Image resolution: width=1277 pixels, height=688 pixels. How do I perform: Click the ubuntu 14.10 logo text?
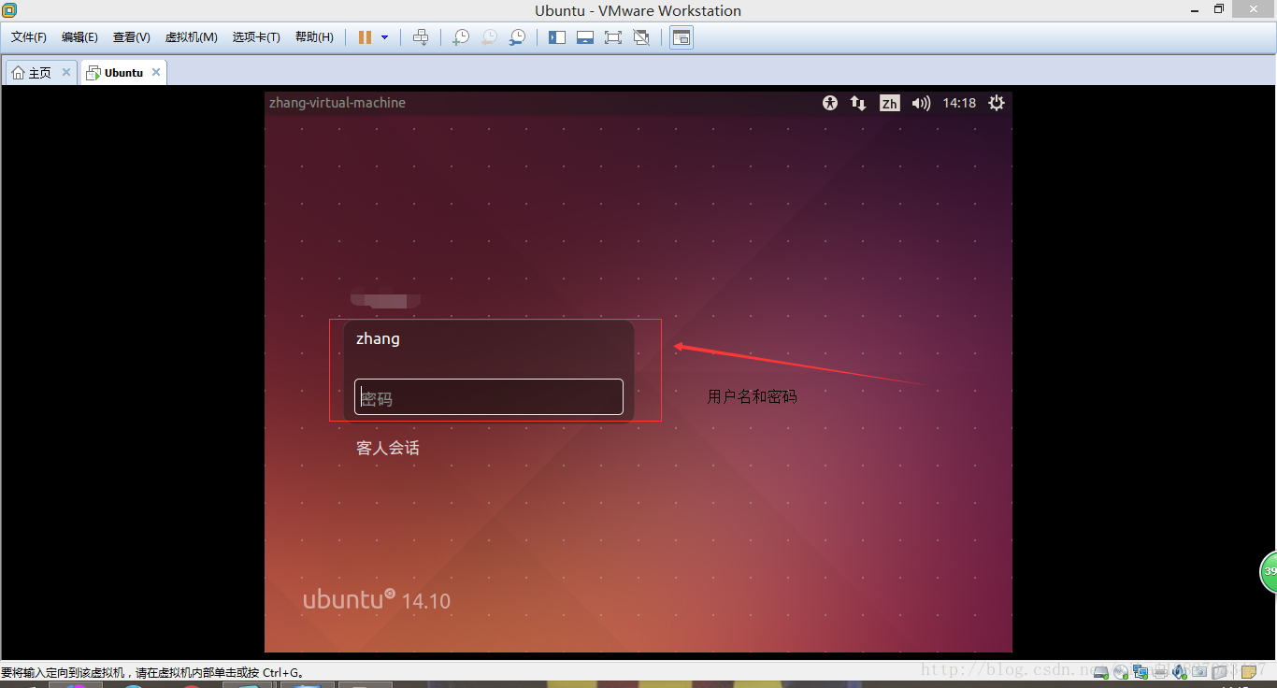(x=377, y=599)
